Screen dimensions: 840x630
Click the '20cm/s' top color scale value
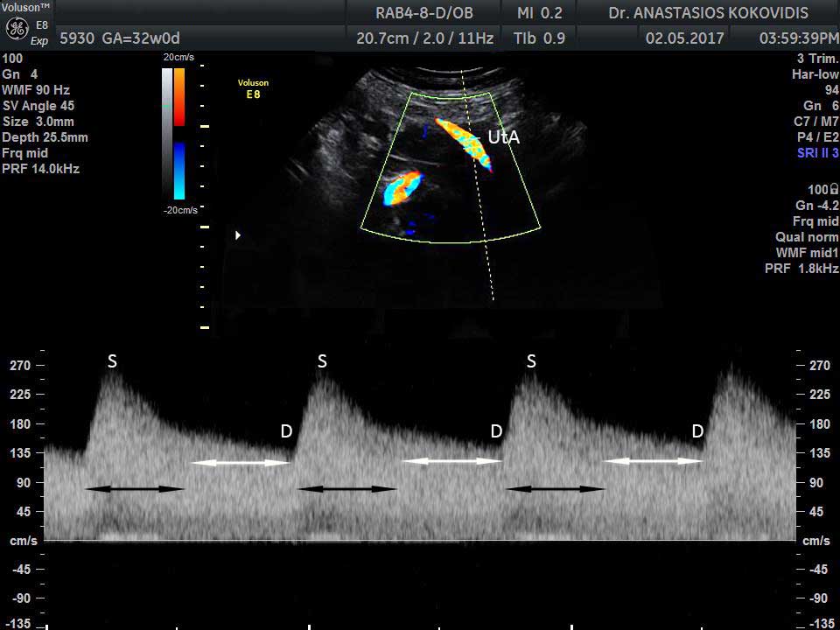(178, 58)
